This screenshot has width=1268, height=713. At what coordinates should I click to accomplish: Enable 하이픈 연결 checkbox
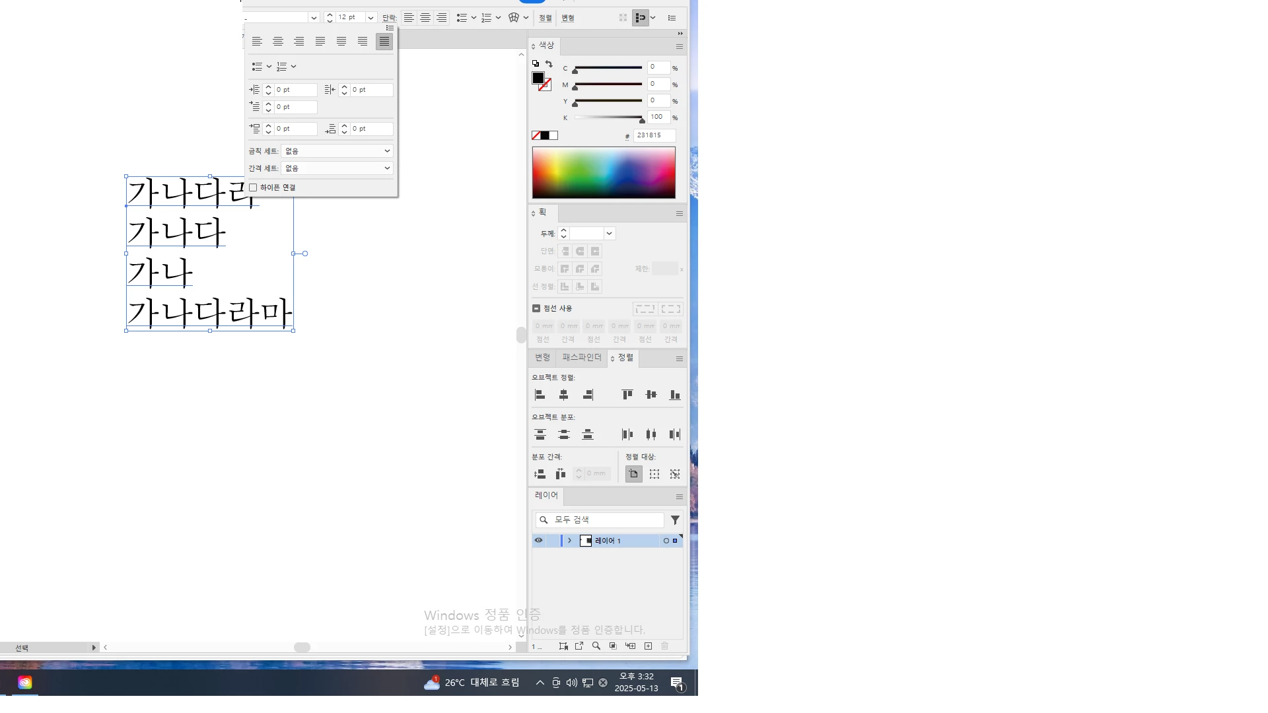click(253, 188)
